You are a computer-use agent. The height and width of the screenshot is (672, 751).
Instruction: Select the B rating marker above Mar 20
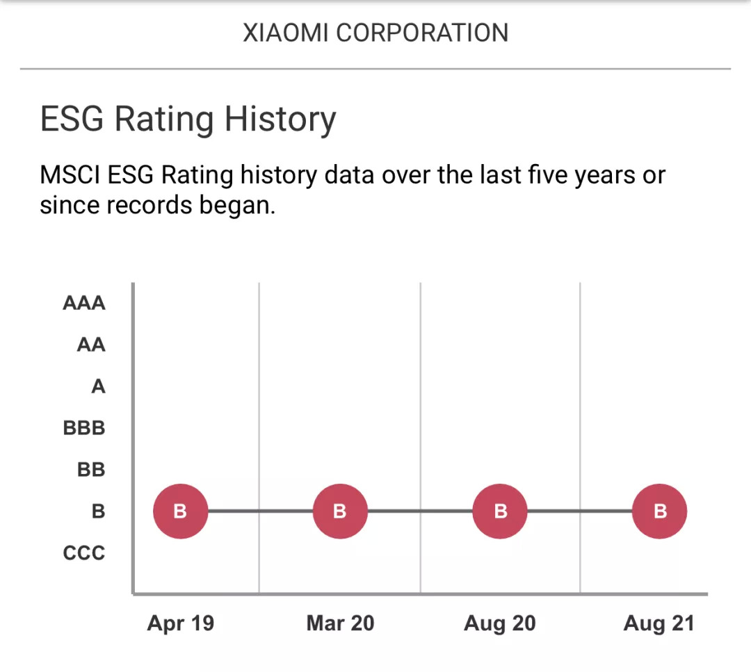coord(340,511)
